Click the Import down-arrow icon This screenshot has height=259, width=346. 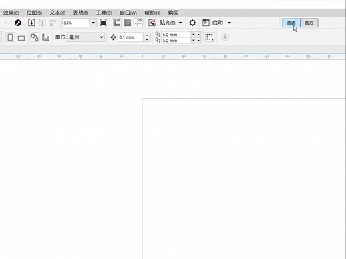(x=31, y=23)
